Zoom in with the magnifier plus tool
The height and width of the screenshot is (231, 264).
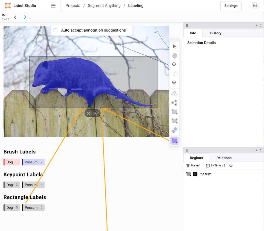(x=174, y=65)
